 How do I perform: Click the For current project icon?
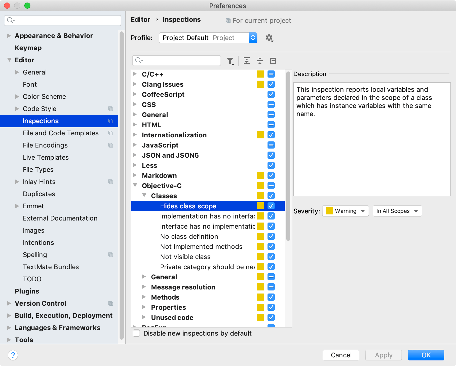[x=228, y=21]
